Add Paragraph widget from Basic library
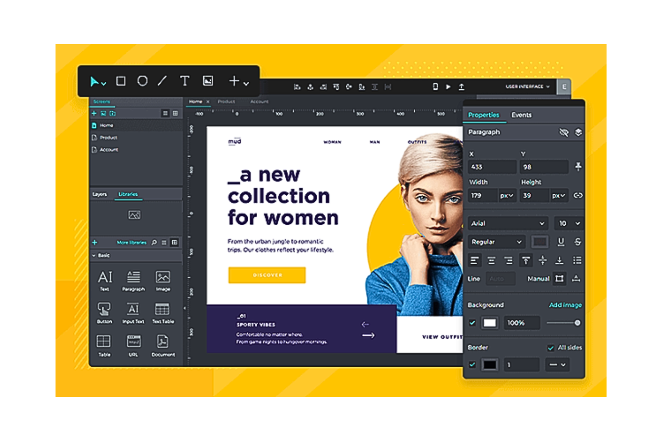Viewport: 662px width, 441px height. coord(133,281)
